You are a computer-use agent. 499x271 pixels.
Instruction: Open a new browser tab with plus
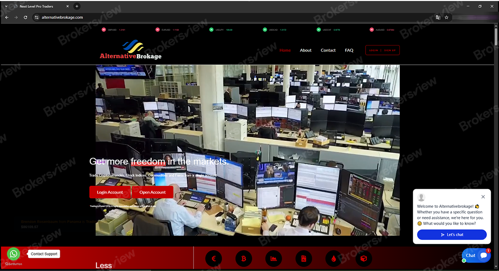tap(77, 6)
